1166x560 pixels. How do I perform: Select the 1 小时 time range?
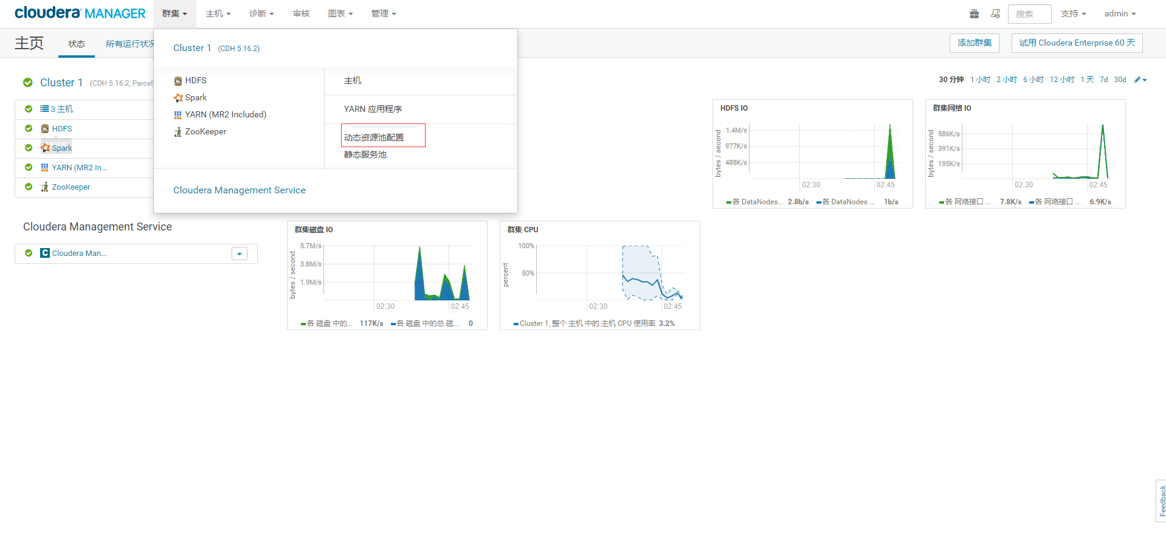[x=980, y=80]
